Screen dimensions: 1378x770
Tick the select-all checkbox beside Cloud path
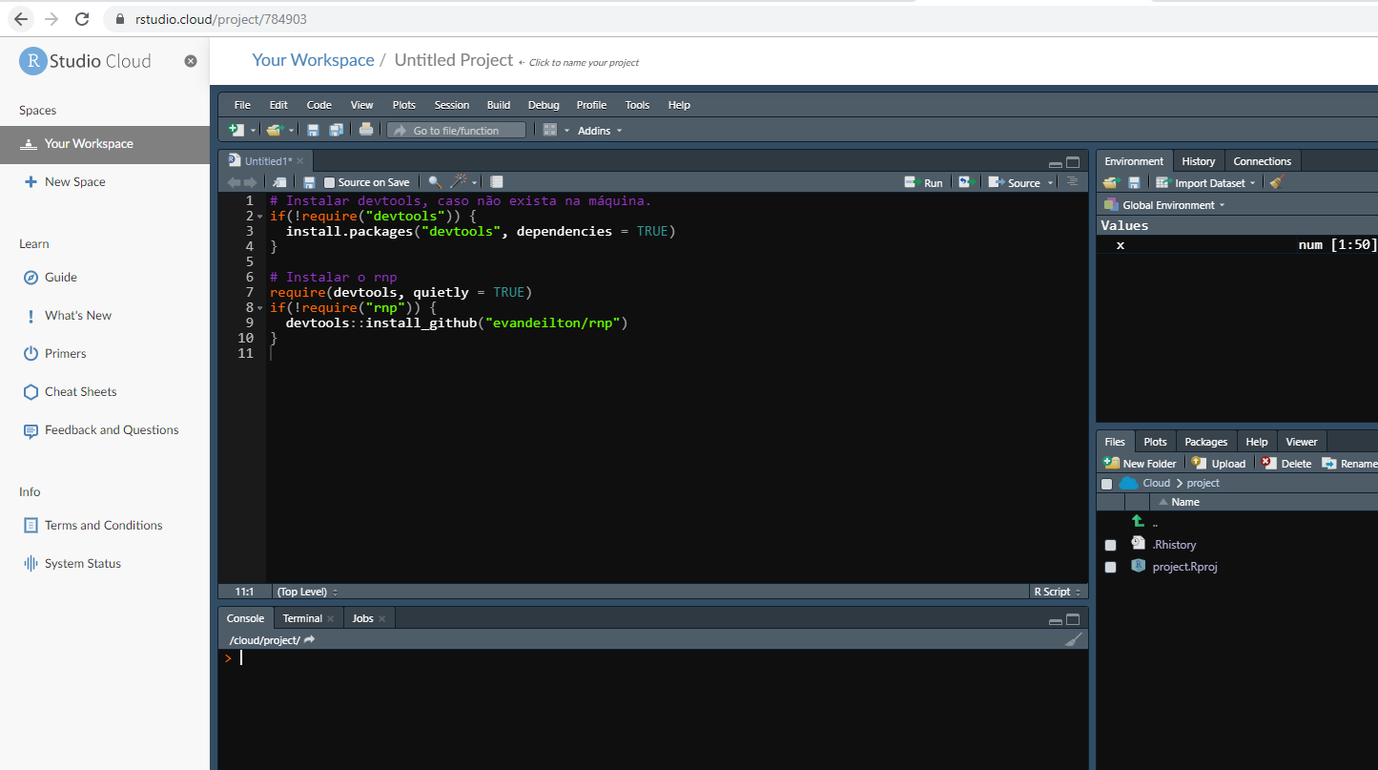[1106, 484]
